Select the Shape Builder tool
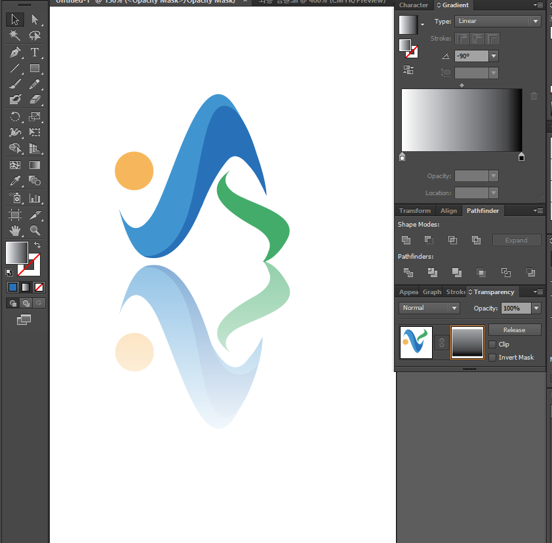Screen dimensions: 552x543 pos(15,148)
